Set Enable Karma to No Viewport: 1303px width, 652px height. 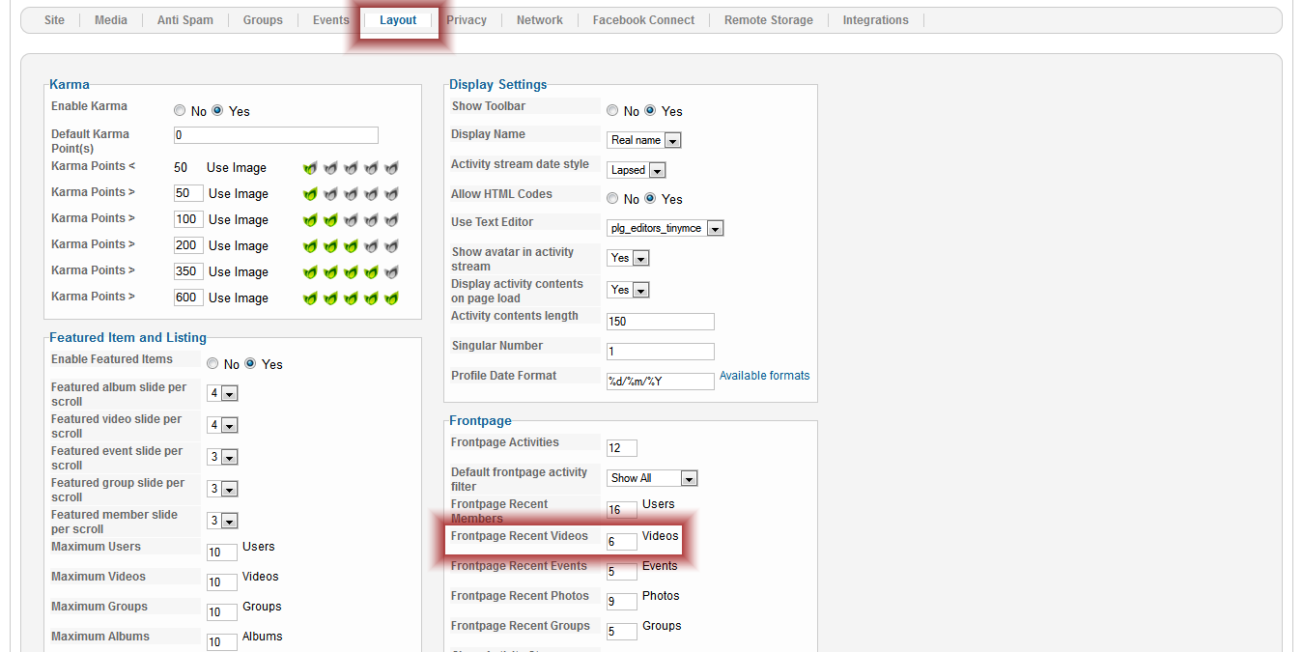point(180,111)
